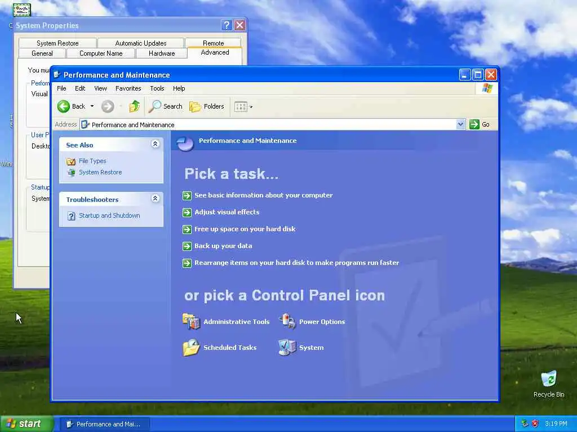
Task: Click Back up your data link
Action: [x=223, y=246]
